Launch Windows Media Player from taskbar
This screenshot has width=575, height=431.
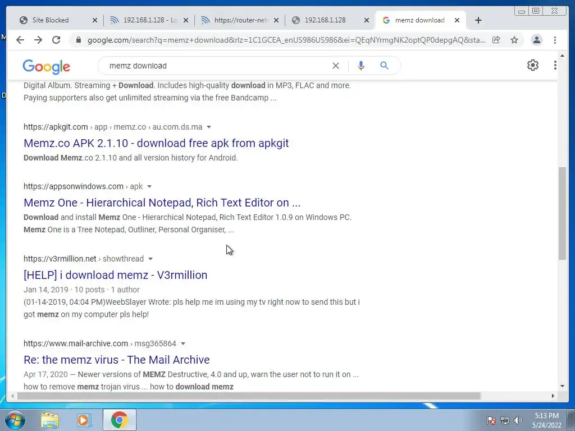[84, 420]
